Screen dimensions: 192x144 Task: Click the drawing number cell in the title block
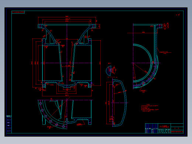point(177,131)
